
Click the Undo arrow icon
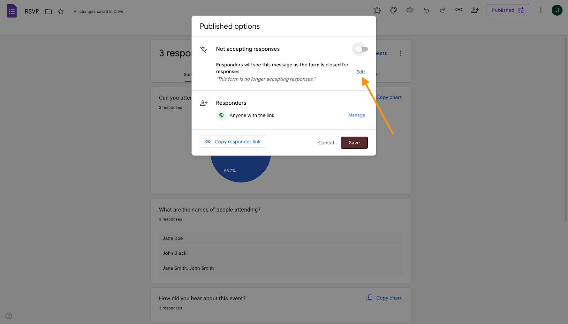[x=426, y=10]
